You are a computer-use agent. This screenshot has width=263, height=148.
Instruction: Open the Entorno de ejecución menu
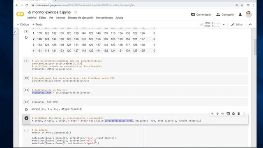[x=81, y=18]
